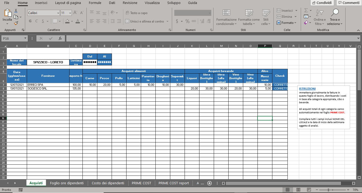Click the Commenti button
Screen dimensions: 362x193
(348, 3)
